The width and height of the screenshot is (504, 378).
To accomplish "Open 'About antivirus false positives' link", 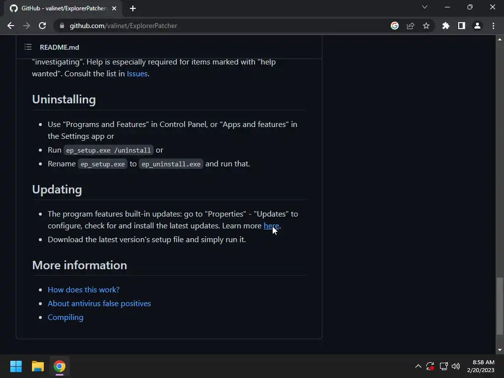I will 99,303.
